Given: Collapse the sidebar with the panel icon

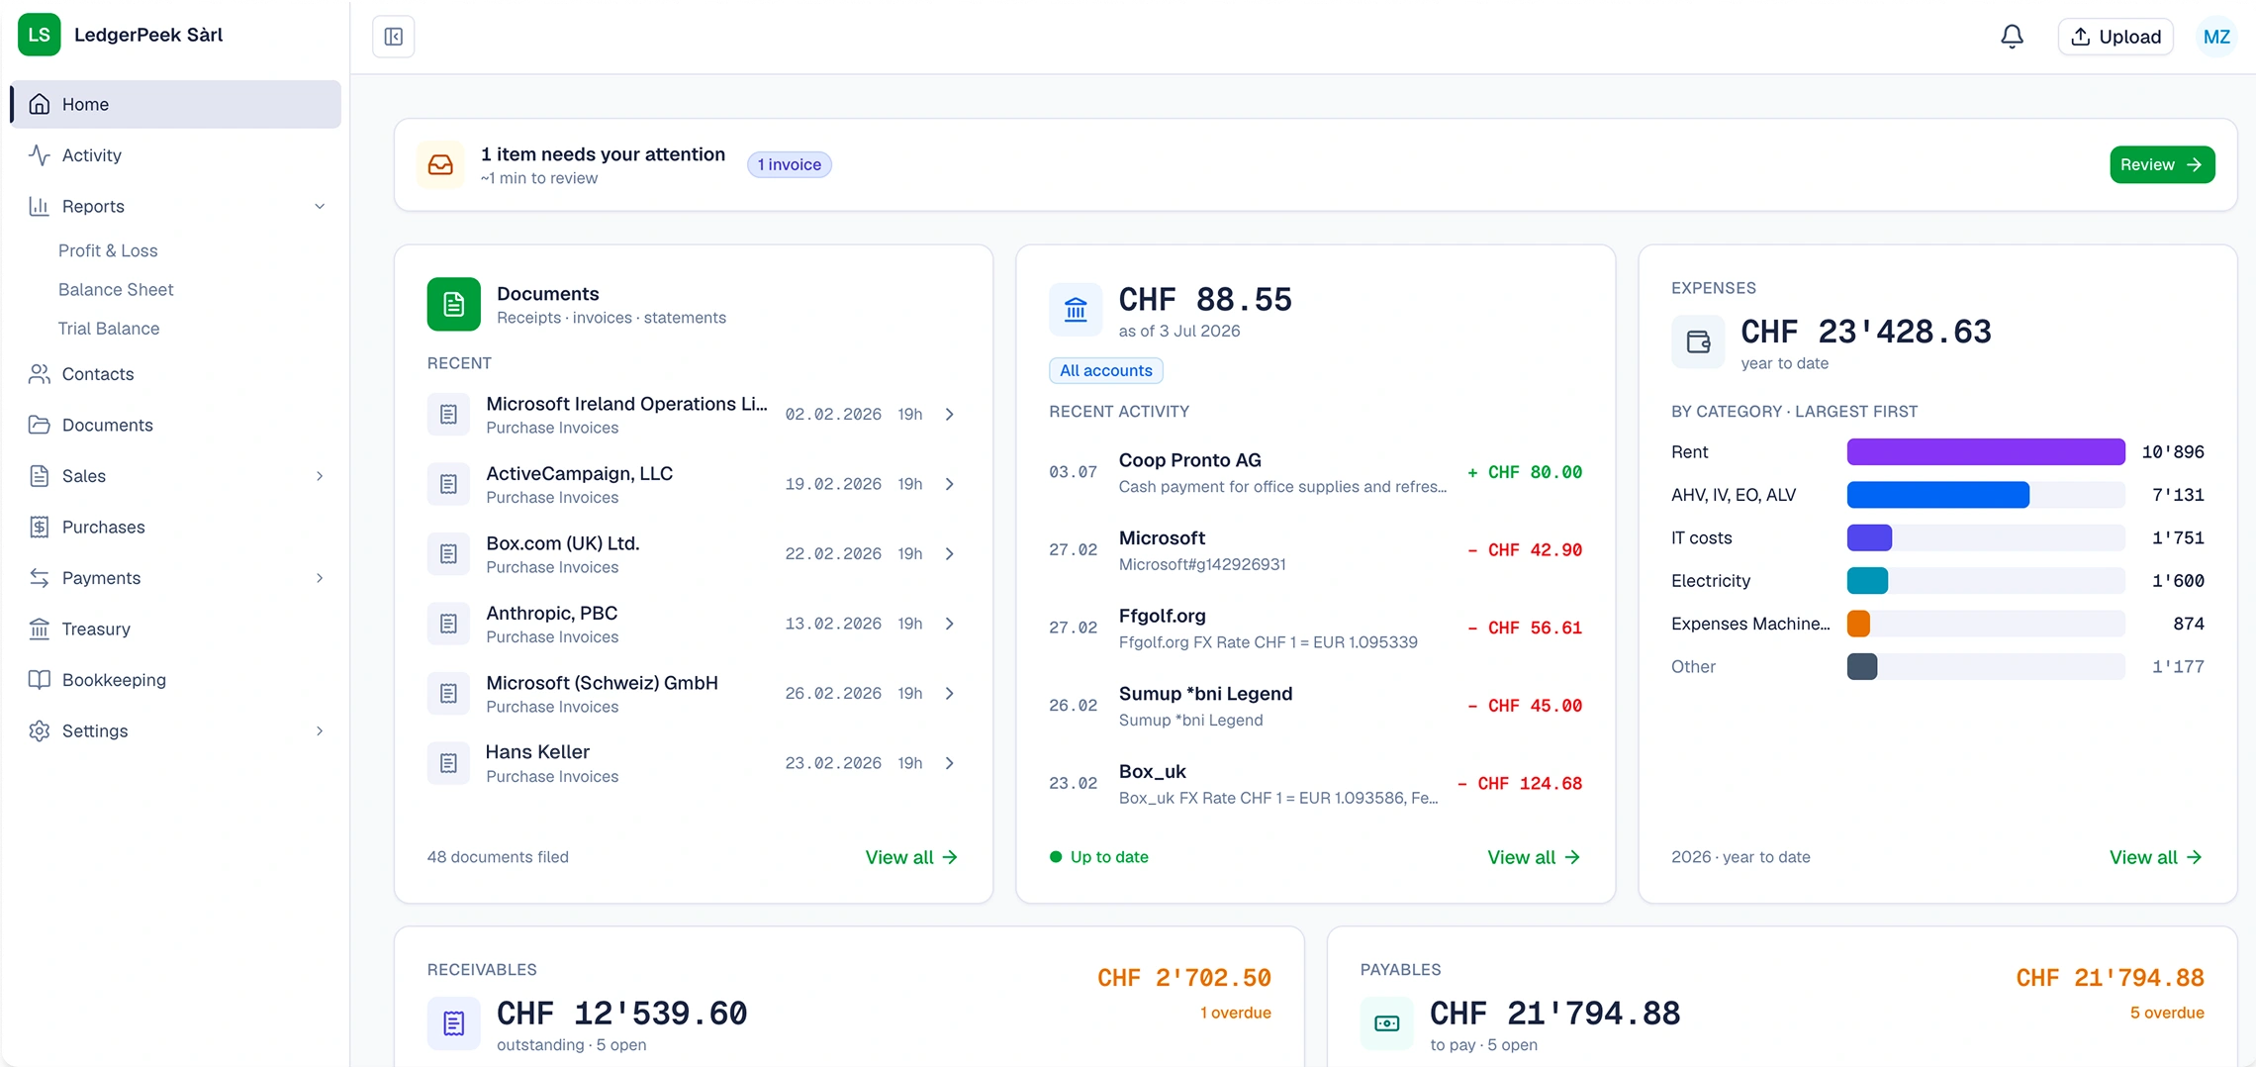Looking at the screenshot, I should tap(394, 37).
